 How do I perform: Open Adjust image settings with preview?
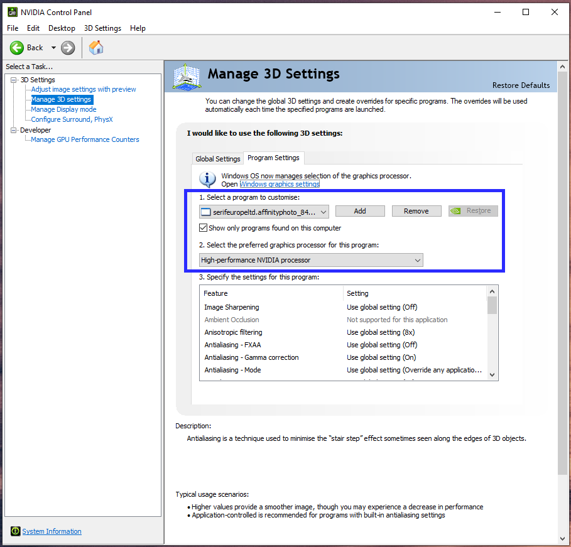(x=84, y=89)
